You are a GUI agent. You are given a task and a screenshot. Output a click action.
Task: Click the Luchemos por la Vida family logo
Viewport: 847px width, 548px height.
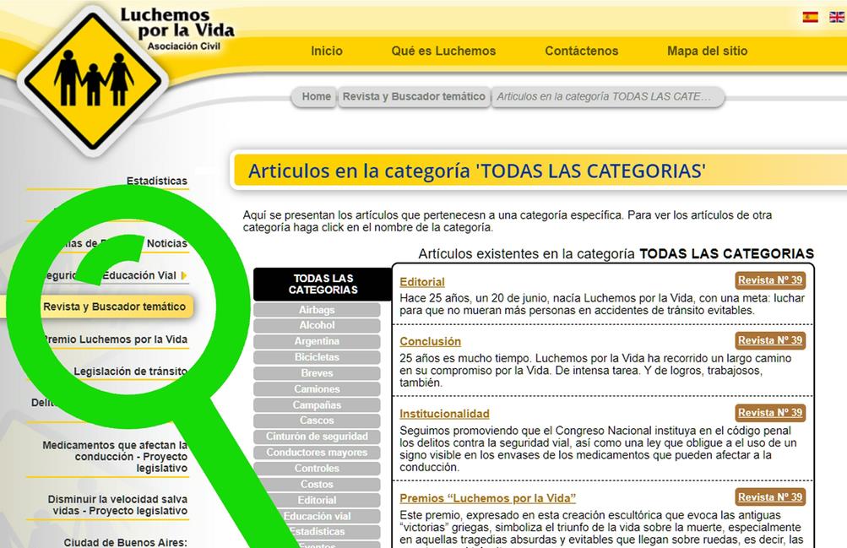(93, 80)
